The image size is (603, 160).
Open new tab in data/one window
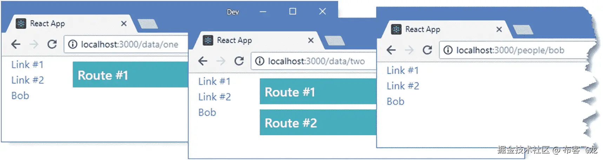[147, 24]
